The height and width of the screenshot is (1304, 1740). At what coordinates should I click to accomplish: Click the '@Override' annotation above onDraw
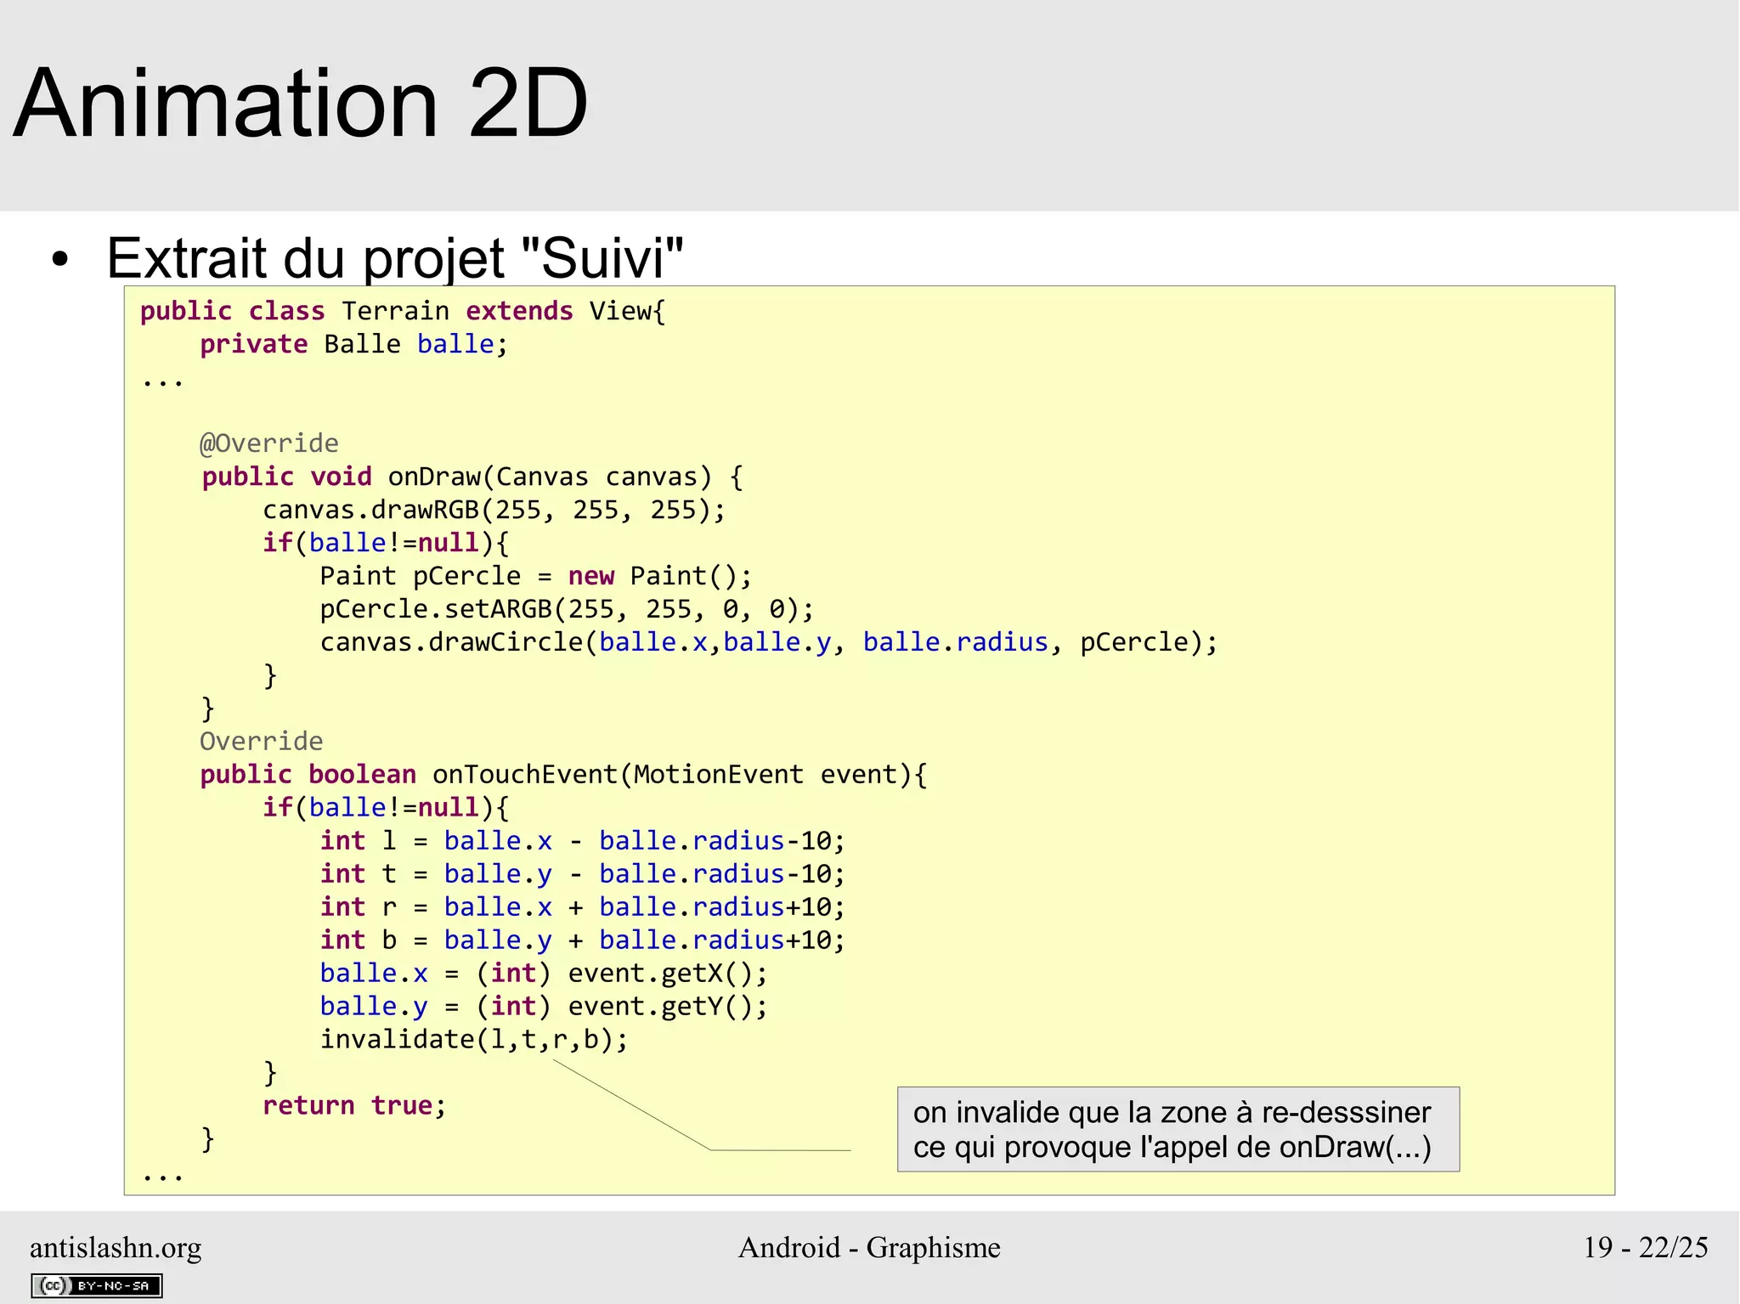(268, 443)
